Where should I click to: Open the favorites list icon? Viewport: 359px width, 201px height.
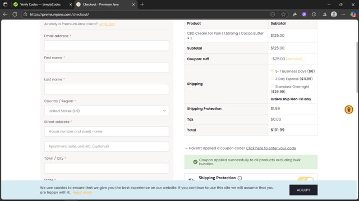[324, 15]
